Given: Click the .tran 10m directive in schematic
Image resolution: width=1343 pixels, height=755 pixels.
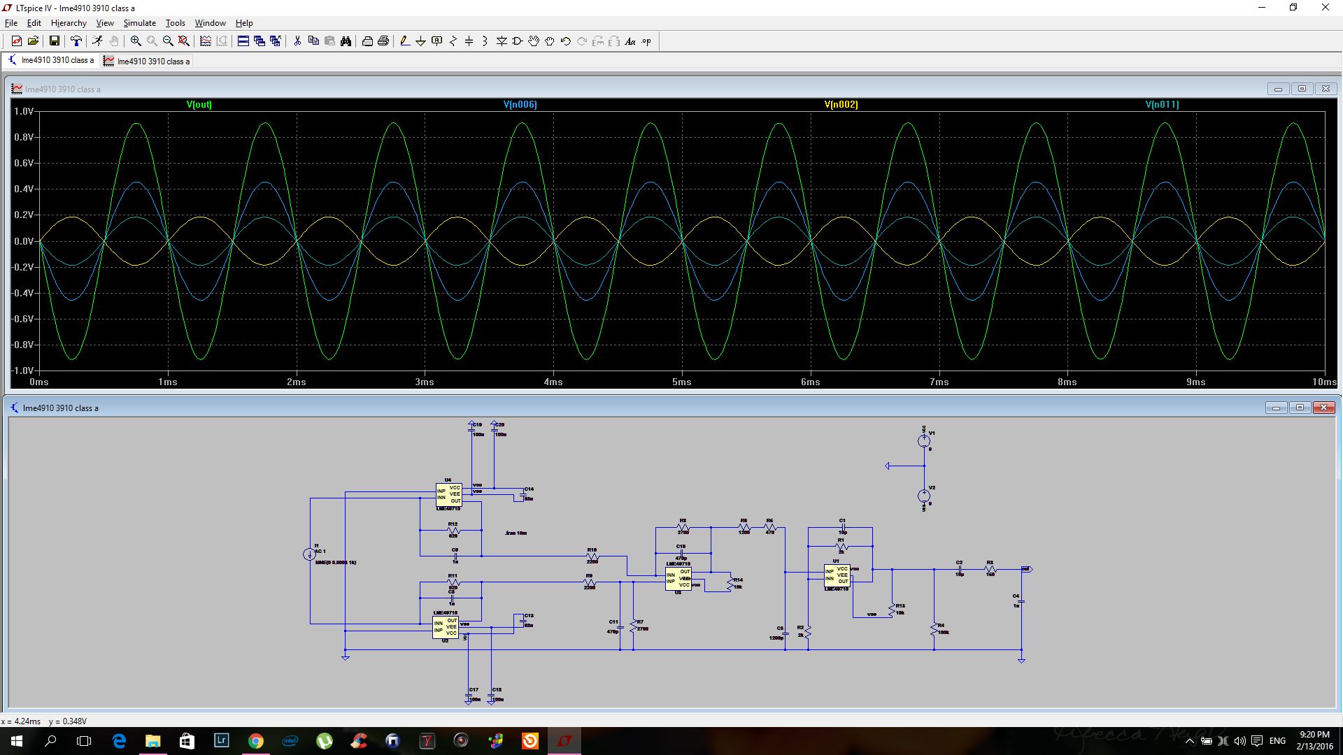Looking at the screenshot, I should coord(516,533).
